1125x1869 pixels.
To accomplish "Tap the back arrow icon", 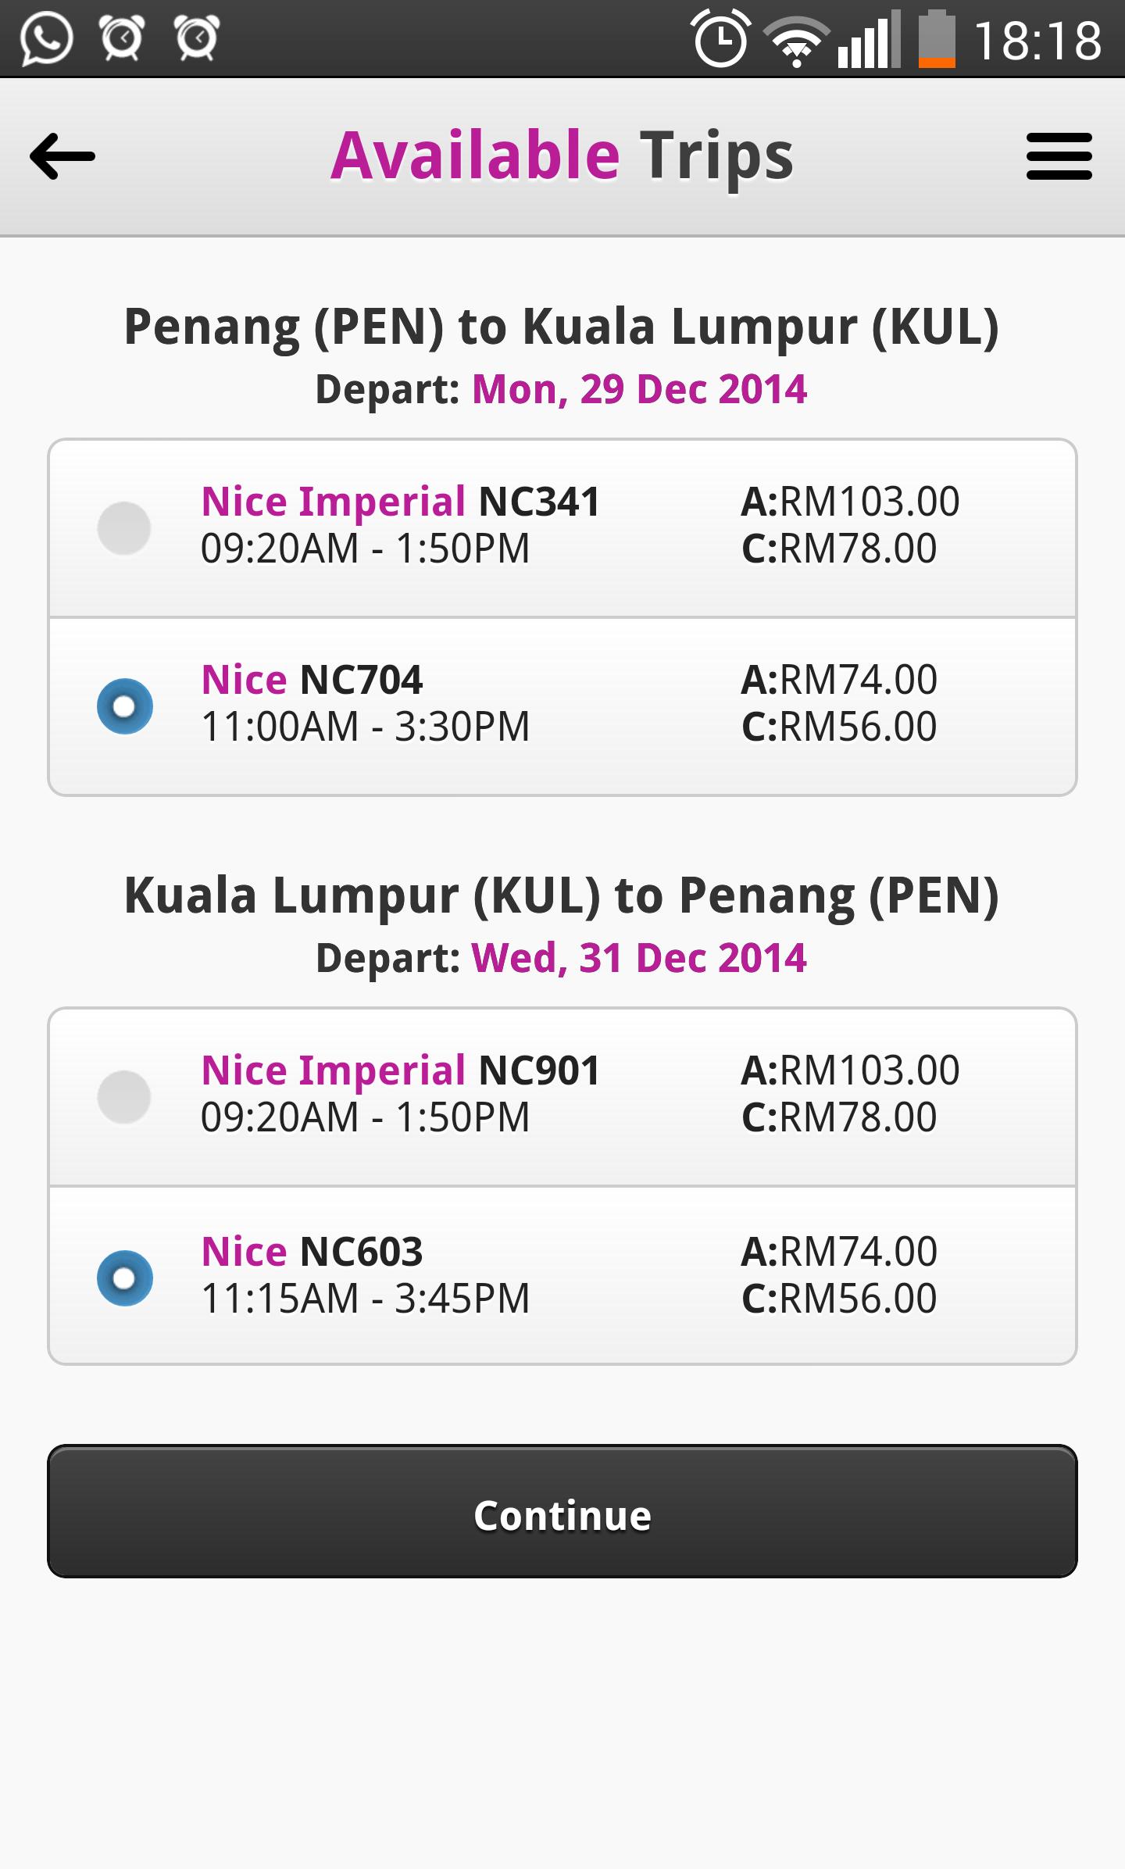I will pos(62,156).
